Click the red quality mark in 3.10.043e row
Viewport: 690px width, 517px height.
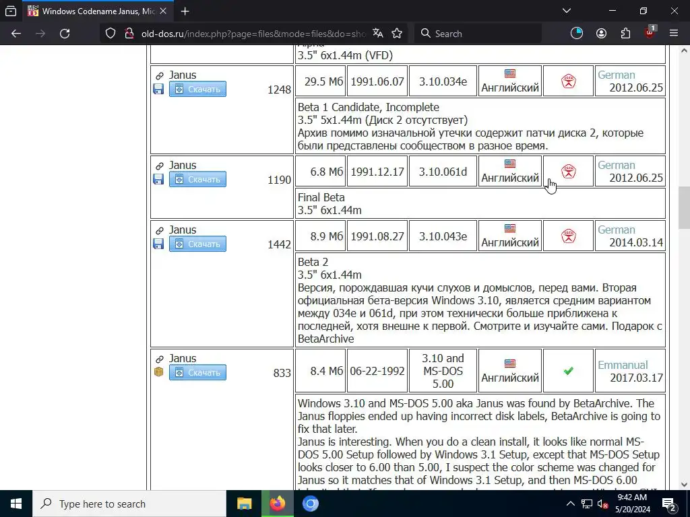click(569, 236)
